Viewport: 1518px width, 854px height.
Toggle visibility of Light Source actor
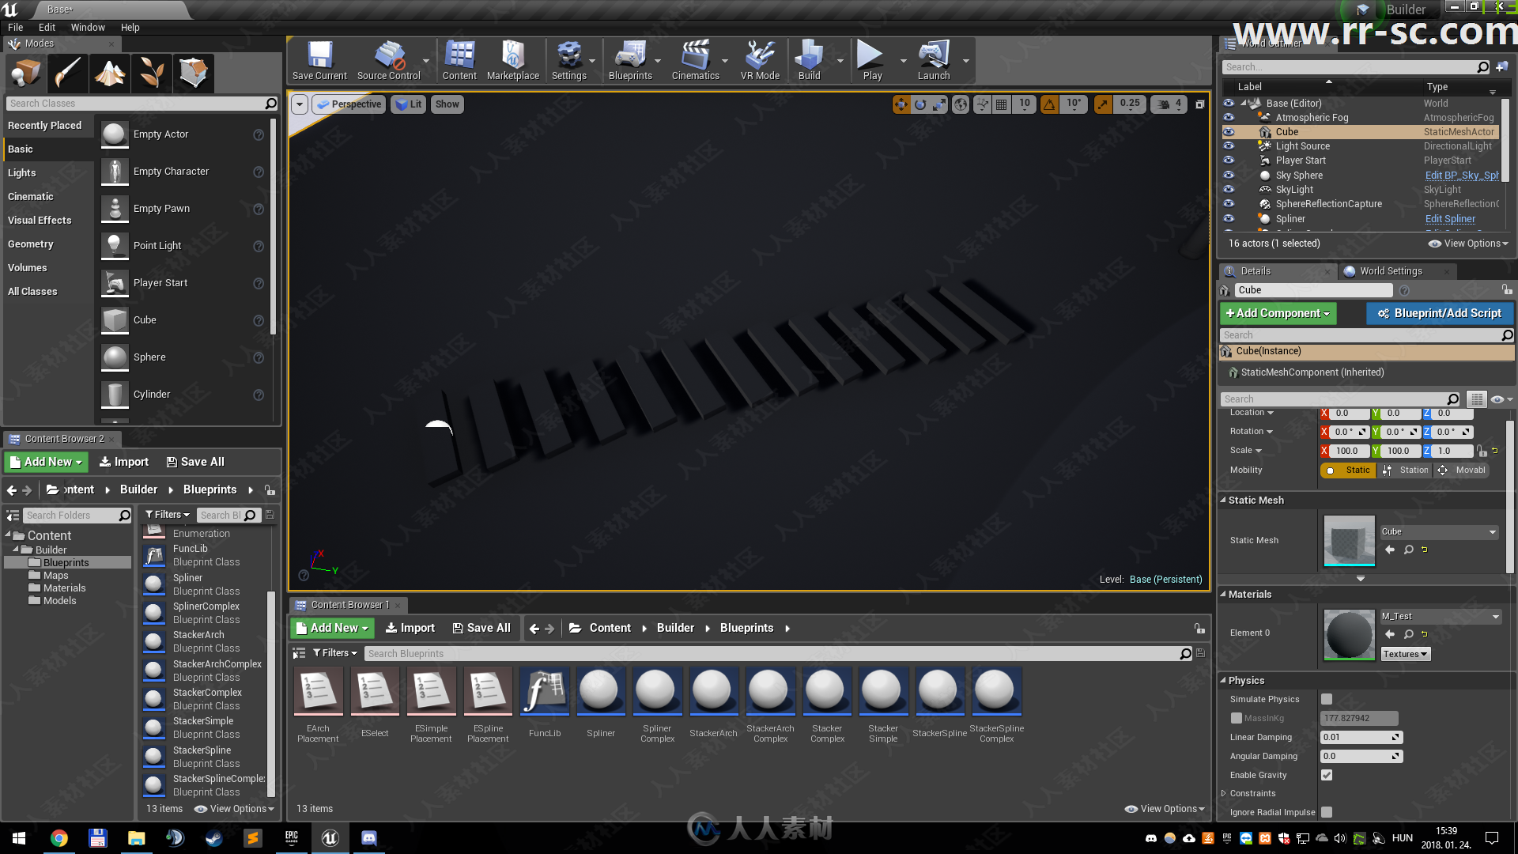1229,146
